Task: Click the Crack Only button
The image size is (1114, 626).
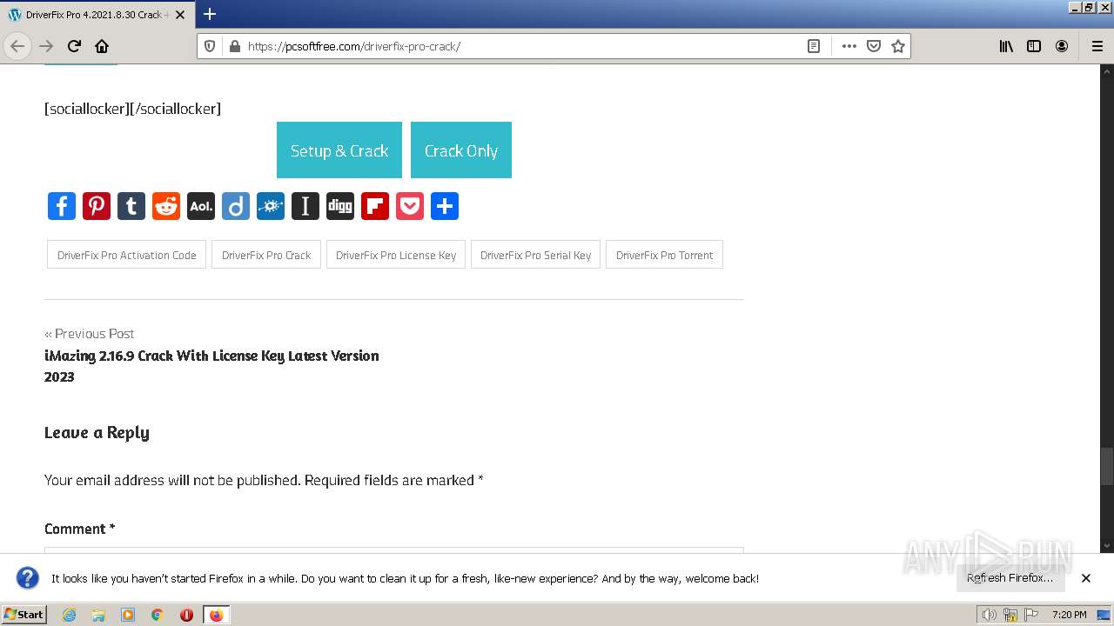Action: pos(461,150)
